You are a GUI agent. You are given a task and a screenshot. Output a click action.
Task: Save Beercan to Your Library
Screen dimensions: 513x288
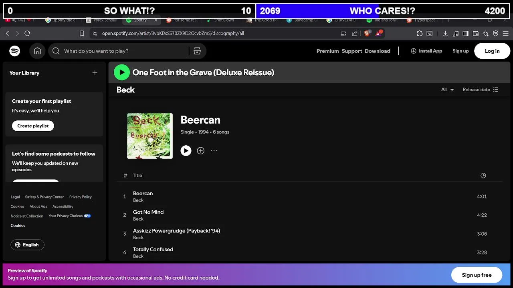(x=201, y=150)
